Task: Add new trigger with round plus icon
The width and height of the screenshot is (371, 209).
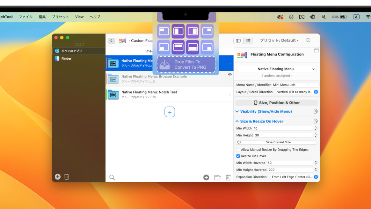Action: [x=206, y=177]
